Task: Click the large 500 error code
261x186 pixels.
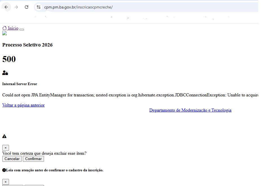Action: pos(9,59)
